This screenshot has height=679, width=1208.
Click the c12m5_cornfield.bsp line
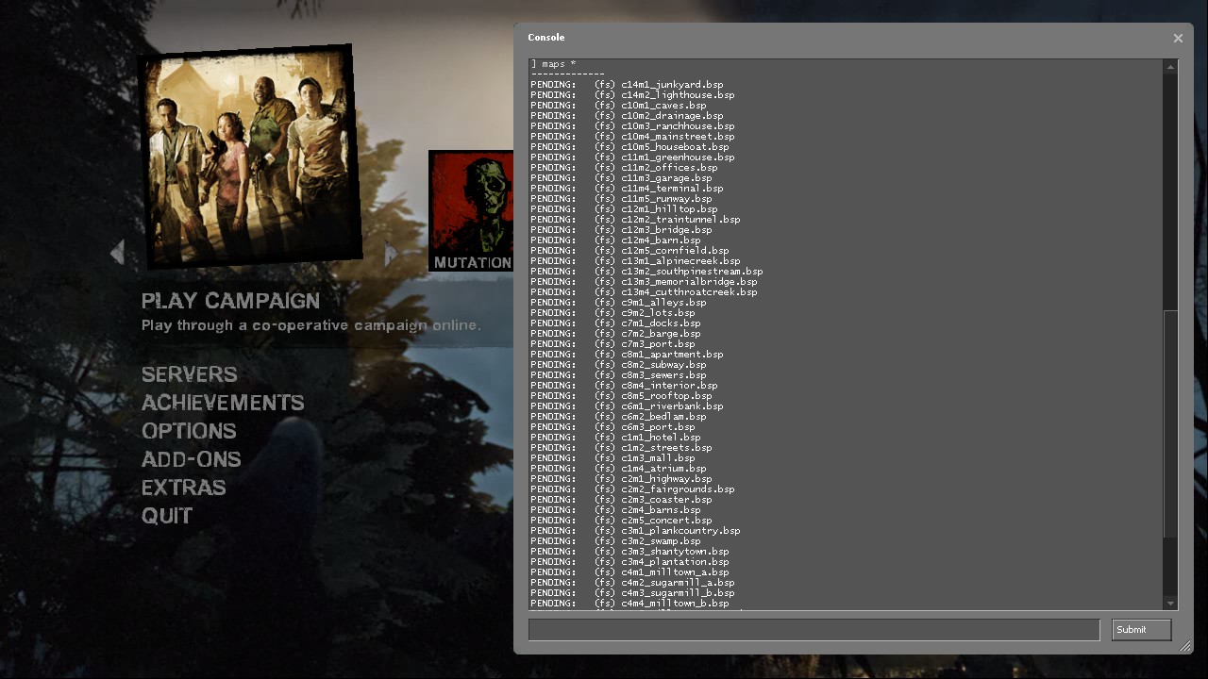629,251
